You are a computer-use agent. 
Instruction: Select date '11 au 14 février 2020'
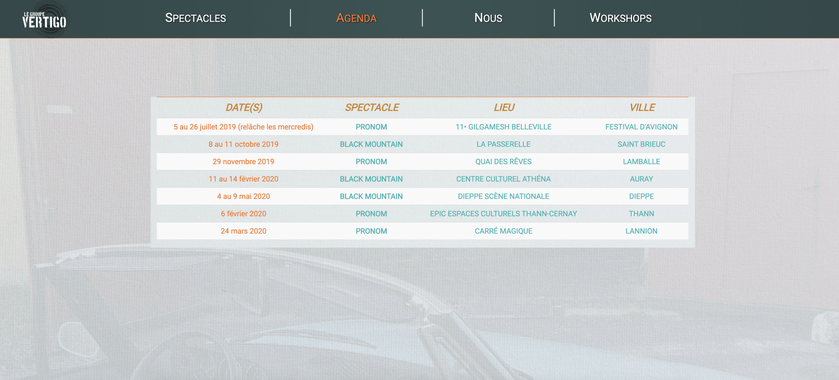click(x=244, y=179)
